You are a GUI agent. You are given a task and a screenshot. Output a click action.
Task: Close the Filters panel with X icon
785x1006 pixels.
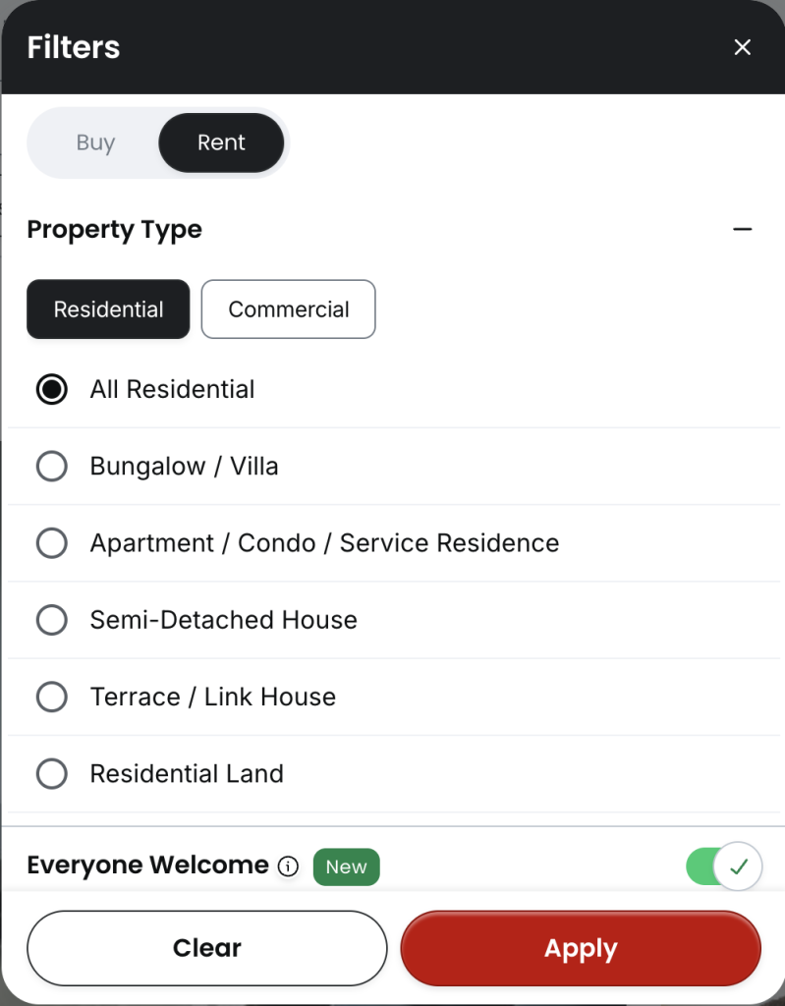(742, 47)
